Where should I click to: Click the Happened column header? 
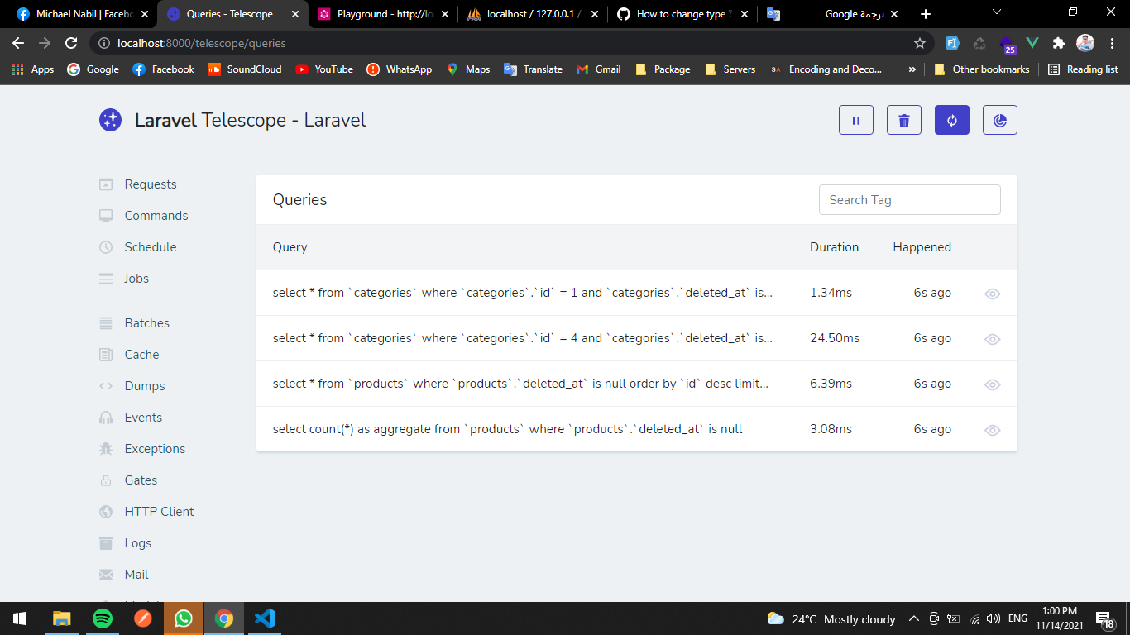tap(922, 247)
